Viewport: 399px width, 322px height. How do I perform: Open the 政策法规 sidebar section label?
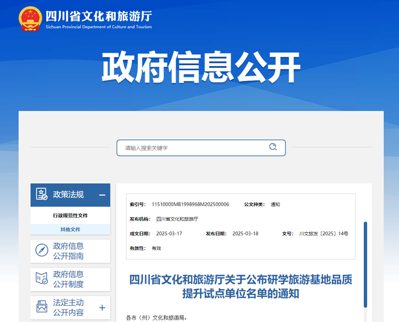point(68,195)
